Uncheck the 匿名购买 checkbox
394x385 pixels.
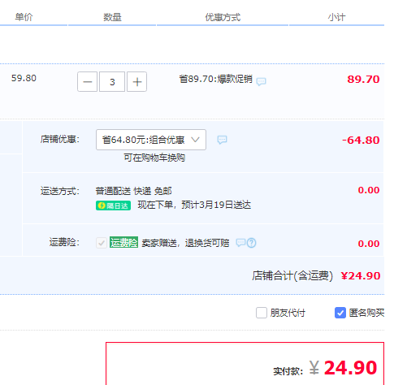tap(340, 313)
